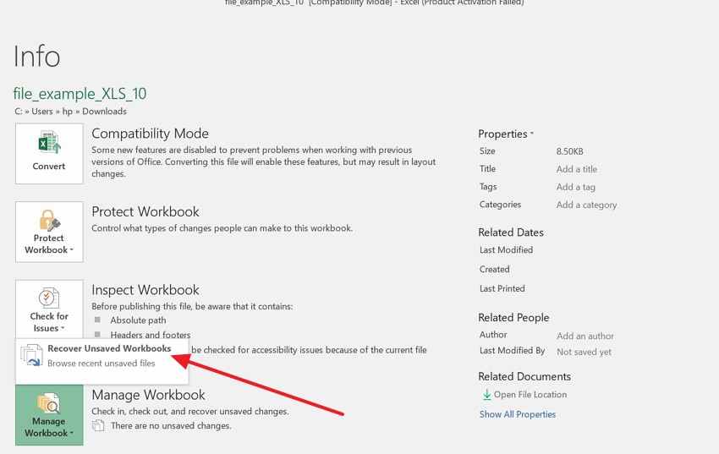Click the Created date label
The width and height of the screenshot is (719, 454).
pyautogui.click(x=494, y=270)
